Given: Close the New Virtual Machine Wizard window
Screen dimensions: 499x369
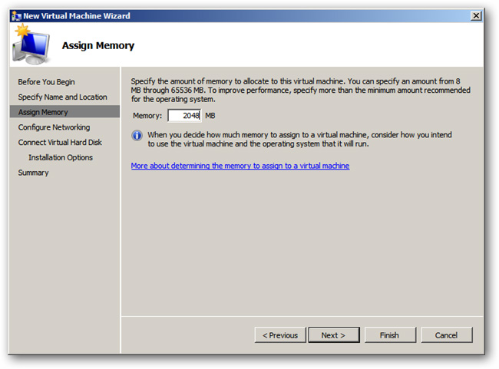Looking at the screenshot, I should (476, 15).
